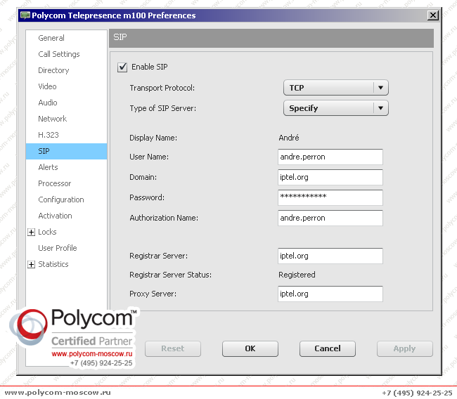Select SIP in the sidebar
Screen dimensions: 457x399
pos(67,151)
